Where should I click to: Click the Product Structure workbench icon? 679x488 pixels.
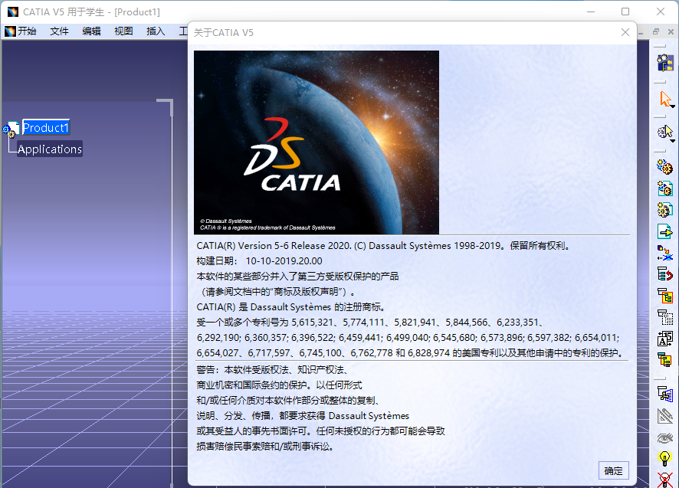coord(665,63)
